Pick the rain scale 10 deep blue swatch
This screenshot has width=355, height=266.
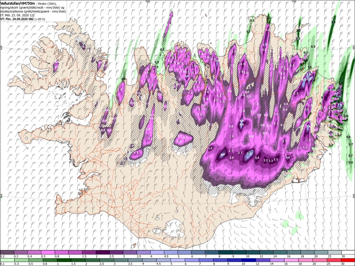click(248, 260)
